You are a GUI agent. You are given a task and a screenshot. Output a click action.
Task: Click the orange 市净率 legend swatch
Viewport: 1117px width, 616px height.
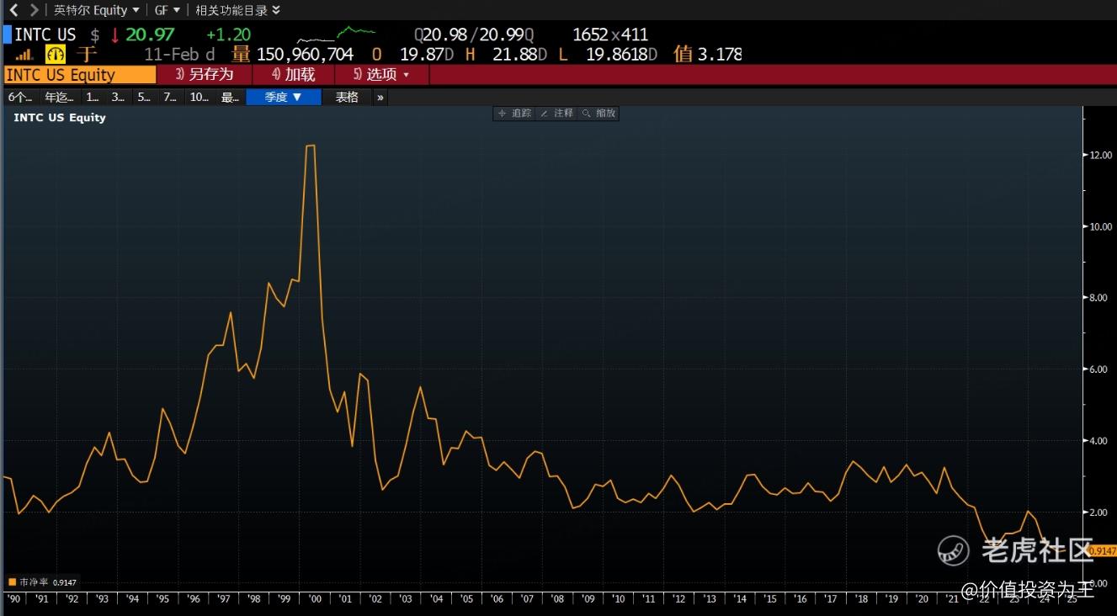[x=12, y=581]
